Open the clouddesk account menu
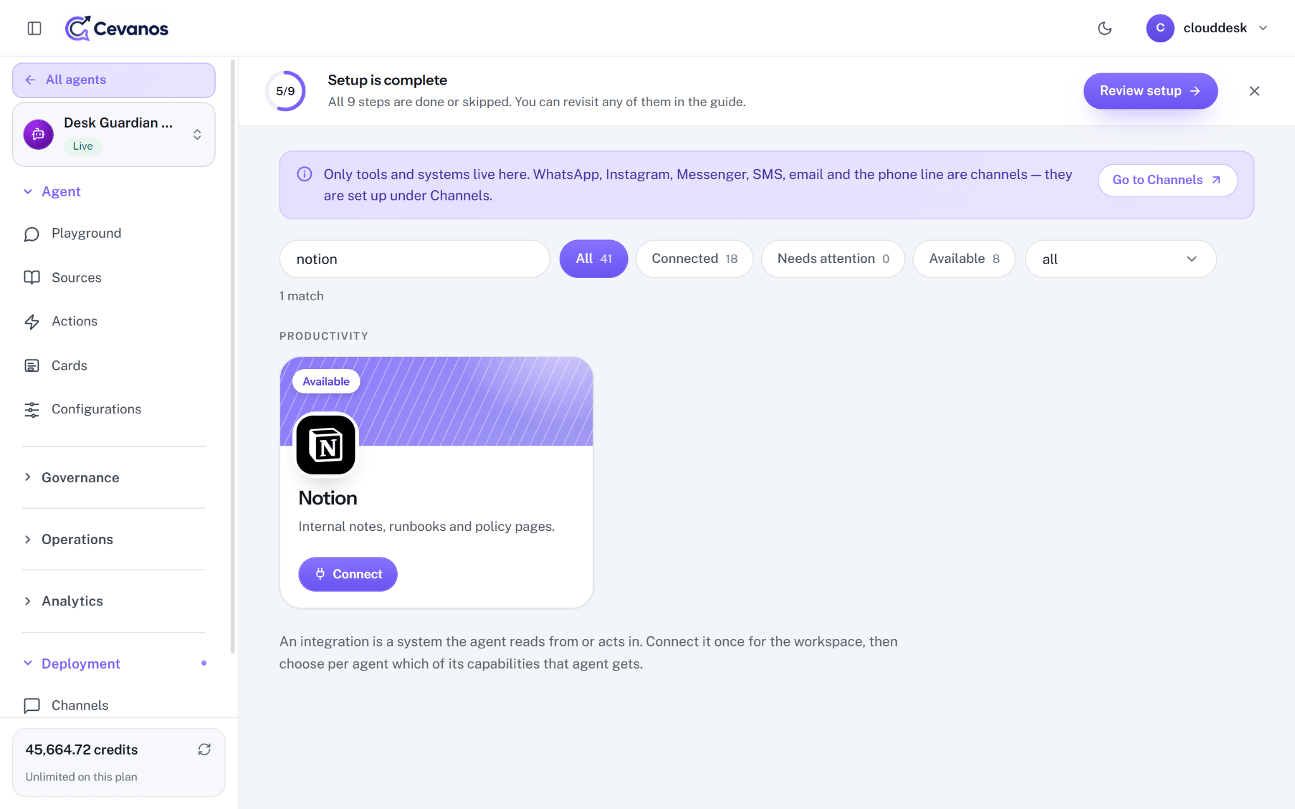 click(1207, 28)
